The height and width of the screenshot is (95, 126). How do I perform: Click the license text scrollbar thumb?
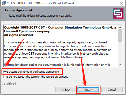[x=120, y=35]
